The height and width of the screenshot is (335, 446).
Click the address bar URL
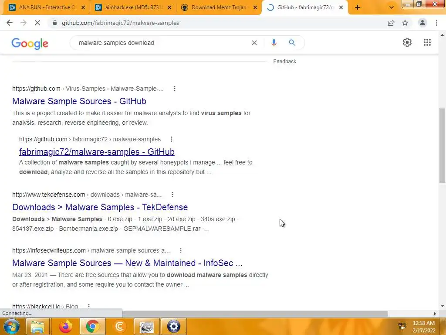point(120,23)
